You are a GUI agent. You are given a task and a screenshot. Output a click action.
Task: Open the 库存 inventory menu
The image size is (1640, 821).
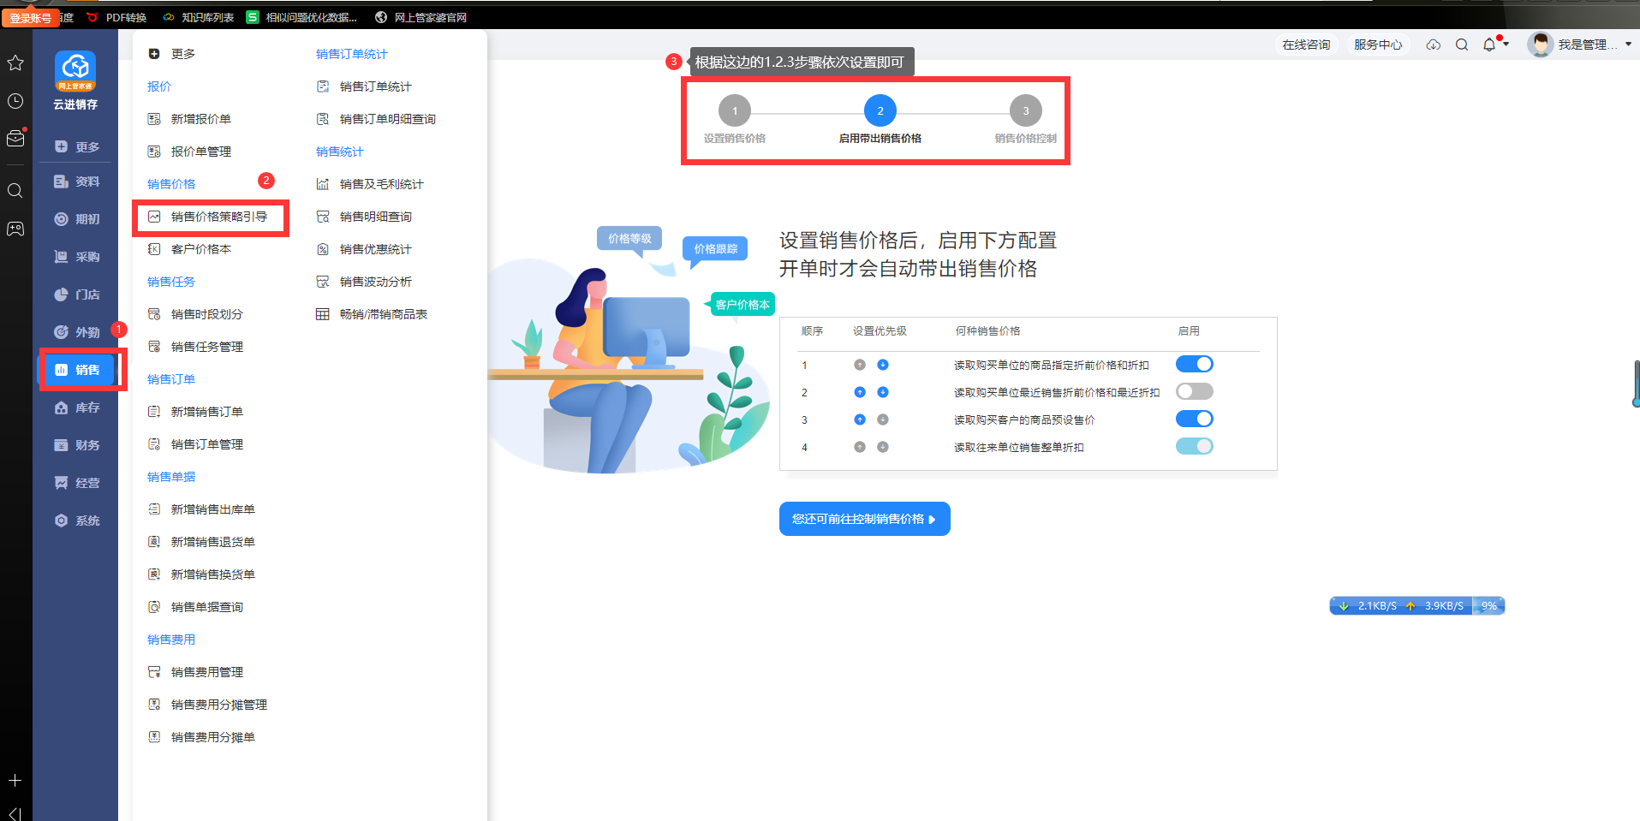tap(78, 408)
